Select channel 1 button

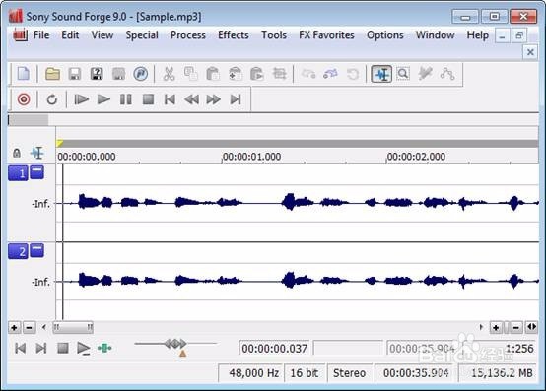point(18,173)
